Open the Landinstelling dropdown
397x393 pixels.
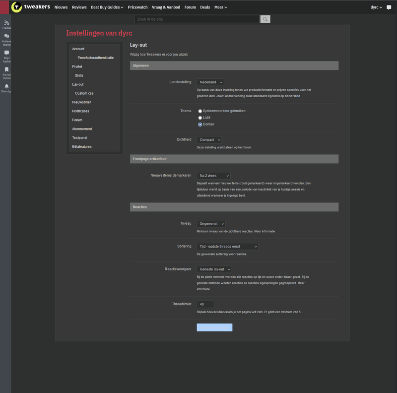point(210,82)
